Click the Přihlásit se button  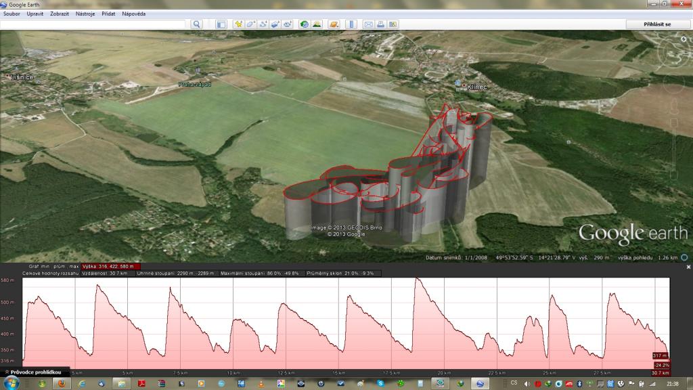(x=658, y=24)
